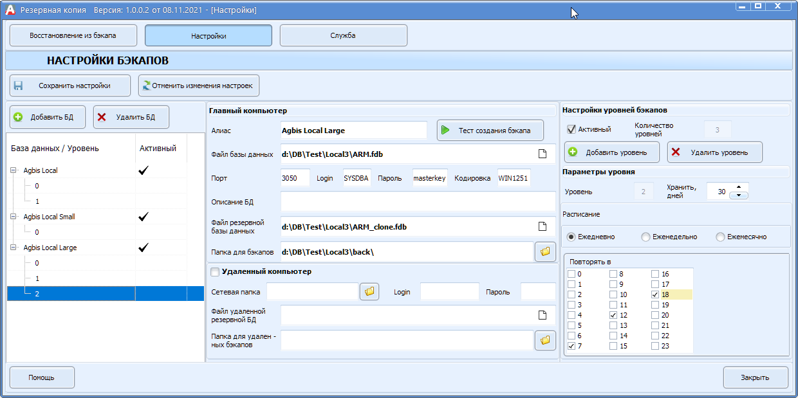Click the red application logo in title bar

click(x=10, y=10)
